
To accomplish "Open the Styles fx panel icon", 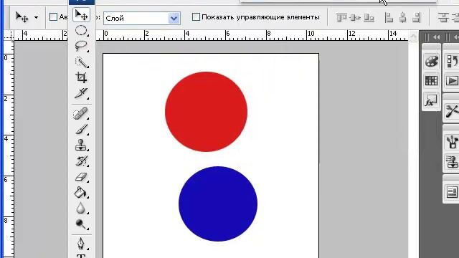I will [431, 100].
